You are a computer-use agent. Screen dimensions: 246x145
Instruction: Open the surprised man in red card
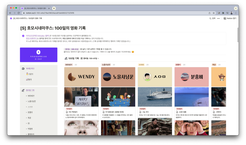192,128
